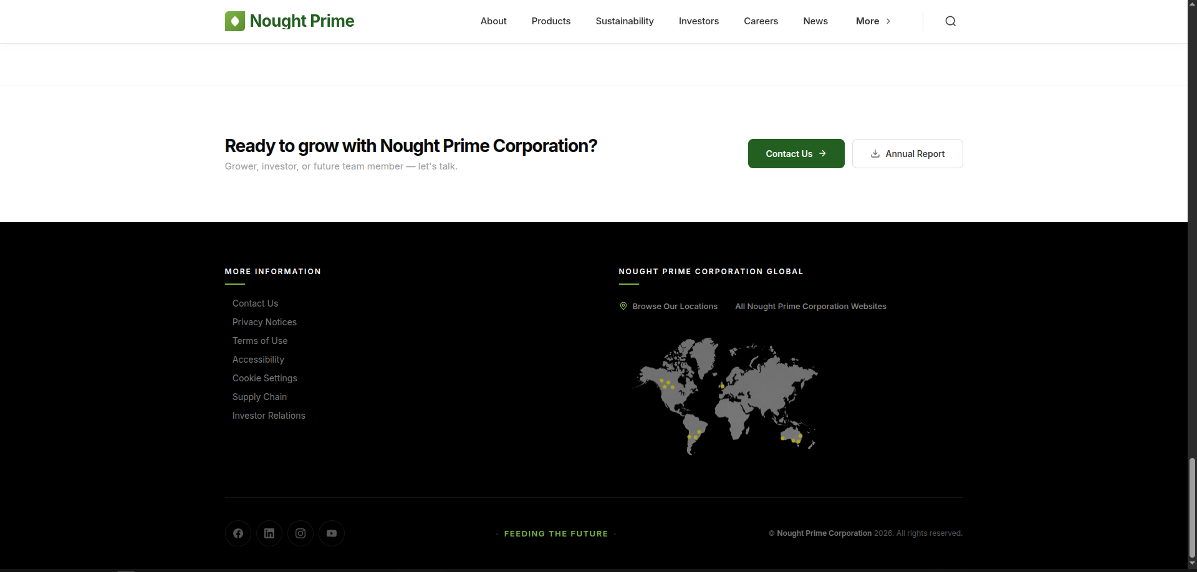This screenshot has height=572, width=1197.
Task: Visit All Nought Prime Corporation Websites
Action: [810, 307]
